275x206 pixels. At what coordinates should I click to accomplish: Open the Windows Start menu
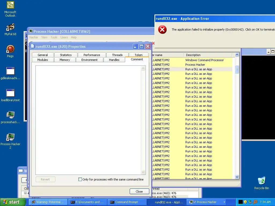tap(13, 202)
